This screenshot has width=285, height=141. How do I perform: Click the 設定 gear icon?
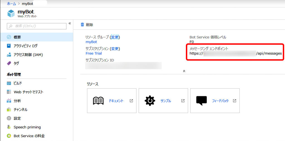click(9, 118)
